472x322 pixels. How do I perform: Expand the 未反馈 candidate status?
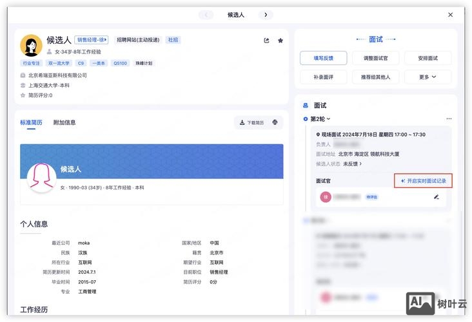353,164
